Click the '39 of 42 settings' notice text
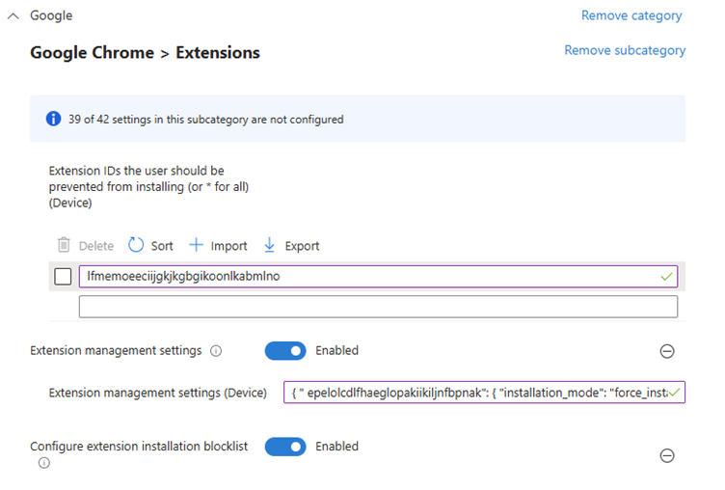Image resolution: width=725 pixels, height=490 pixels. pos(205,120)
